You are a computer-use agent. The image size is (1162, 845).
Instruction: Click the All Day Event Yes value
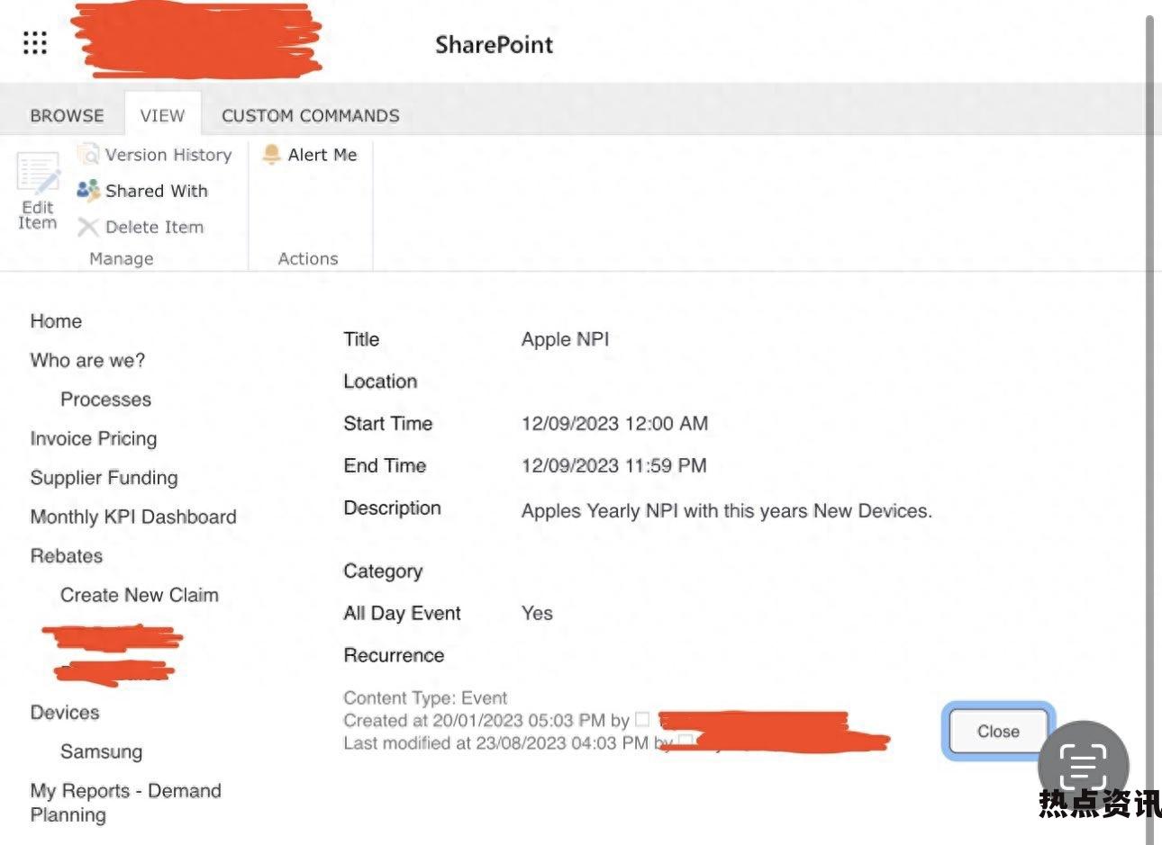point(537,613)
